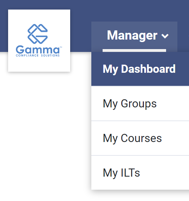View the My Courses page
The width and height of the screenshot is (189, 201).
tap(140, 138)
